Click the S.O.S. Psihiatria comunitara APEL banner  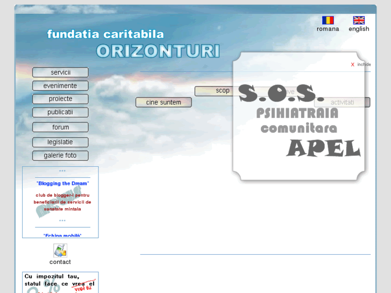298,116
